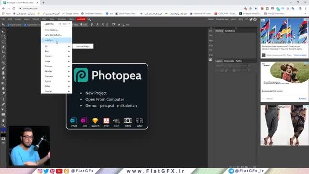
Task: Switch to the Paths tab
Action: pos(239,61)
